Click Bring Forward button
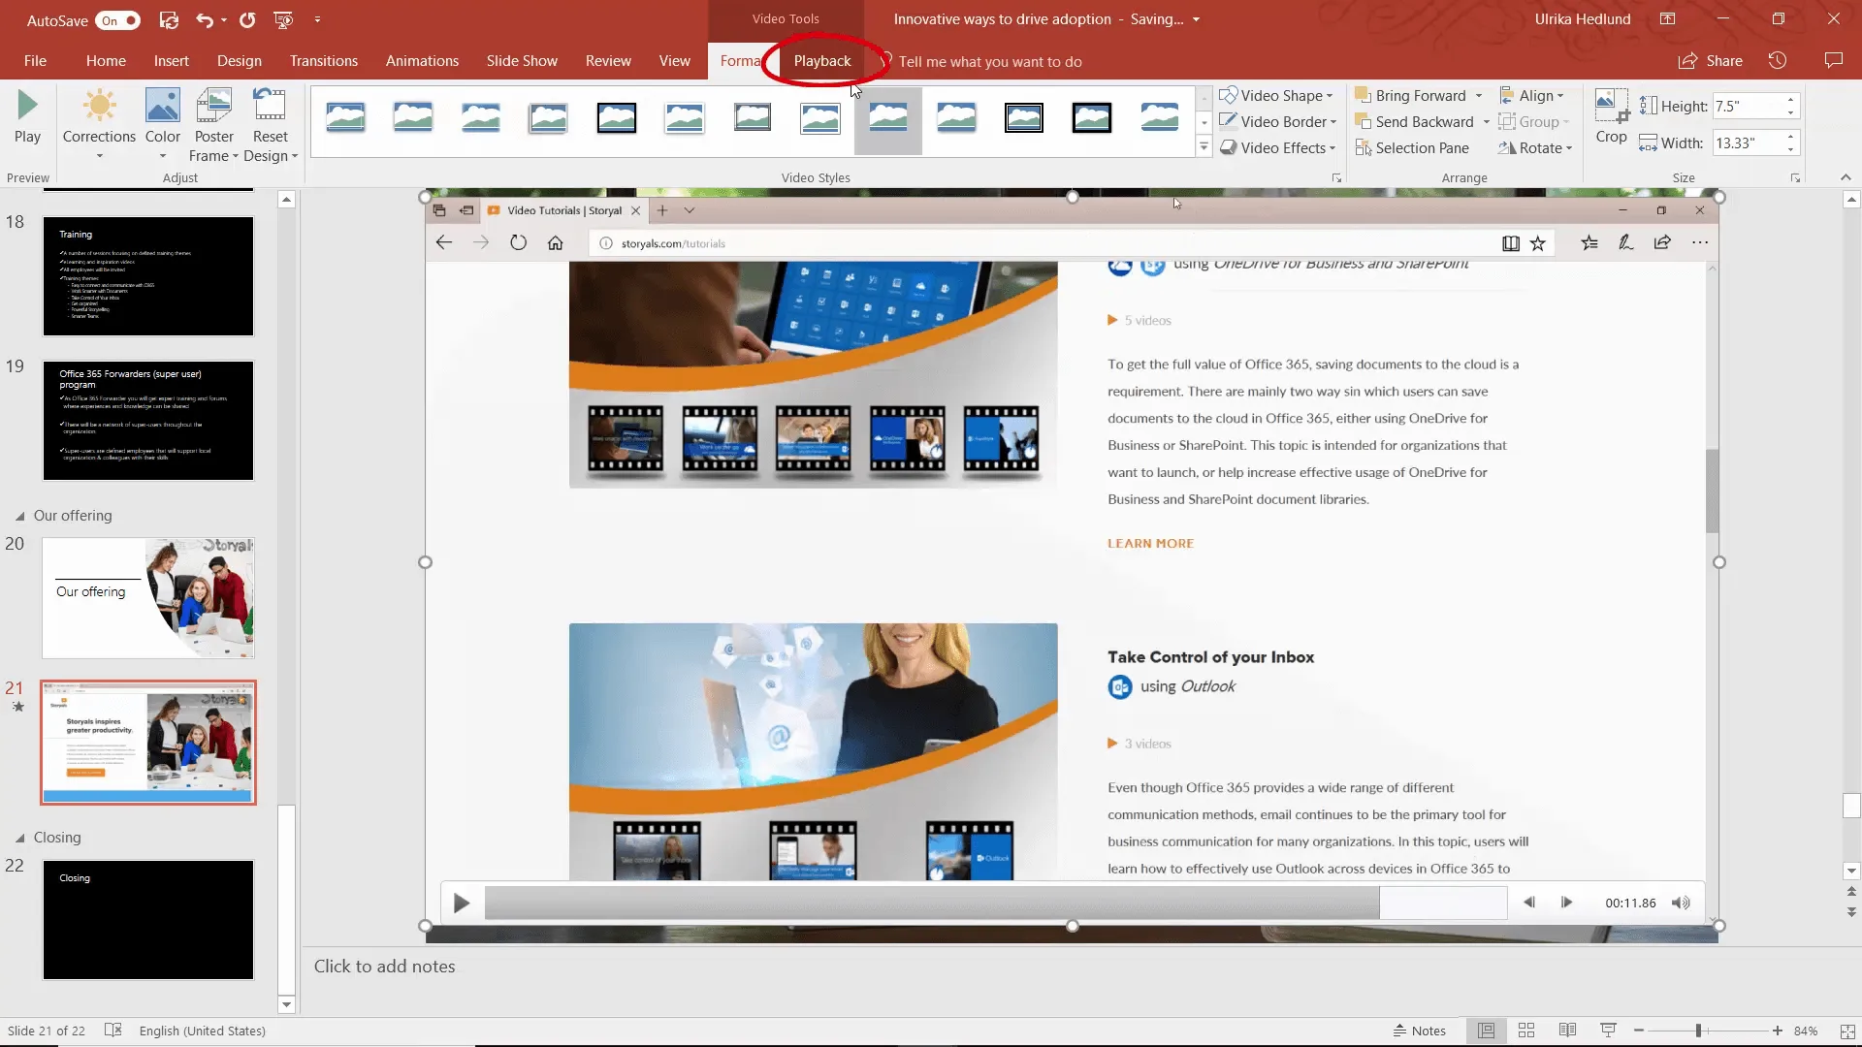This screenshot has height=1047, width=1862. 1411,95
